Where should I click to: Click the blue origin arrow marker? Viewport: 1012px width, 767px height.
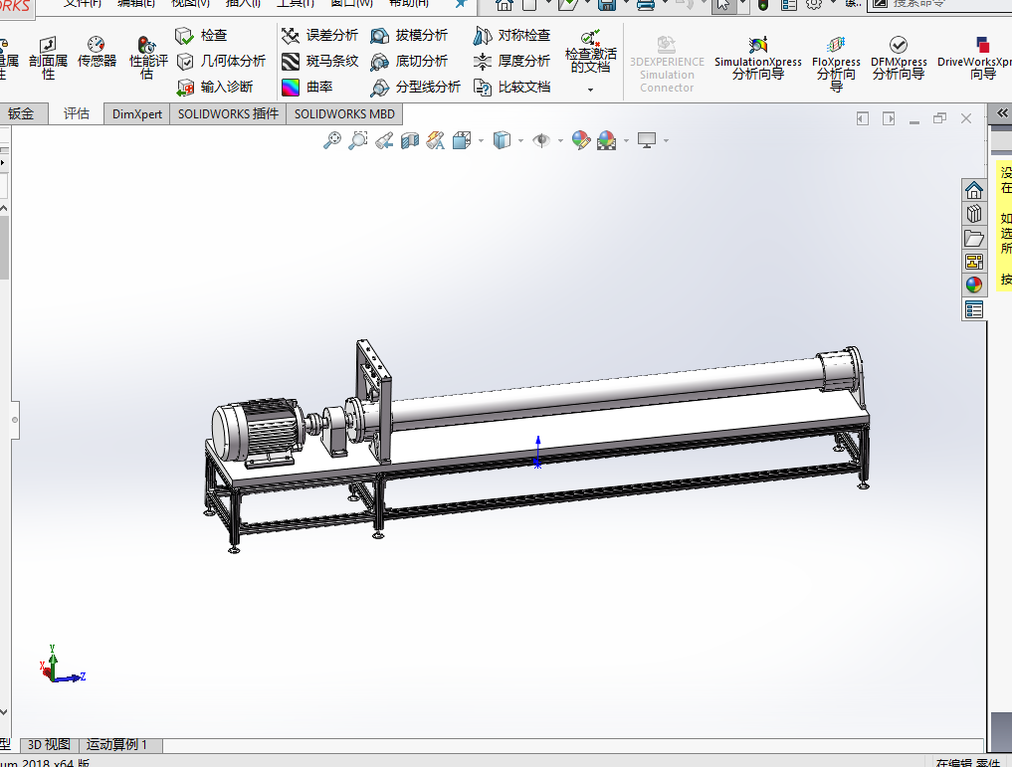coord(537,451)
